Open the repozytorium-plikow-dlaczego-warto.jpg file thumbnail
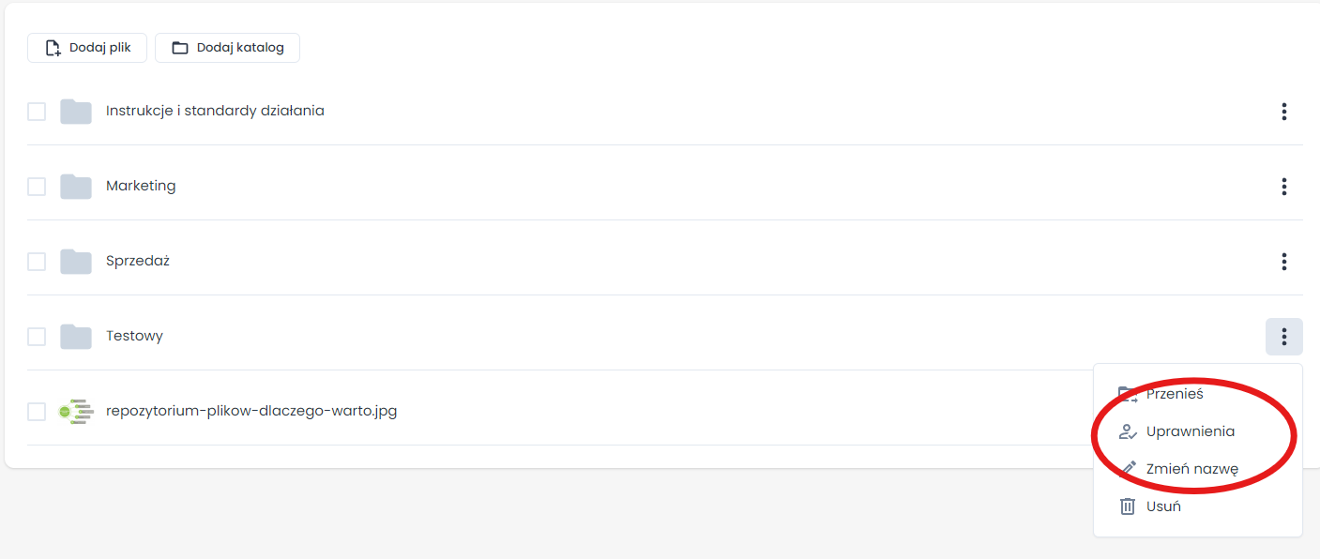This screenshot has width=1320, height=559. [x=76, y=411]
